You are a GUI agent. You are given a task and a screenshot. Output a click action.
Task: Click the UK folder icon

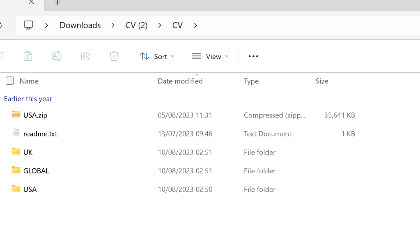coord(16,152)
